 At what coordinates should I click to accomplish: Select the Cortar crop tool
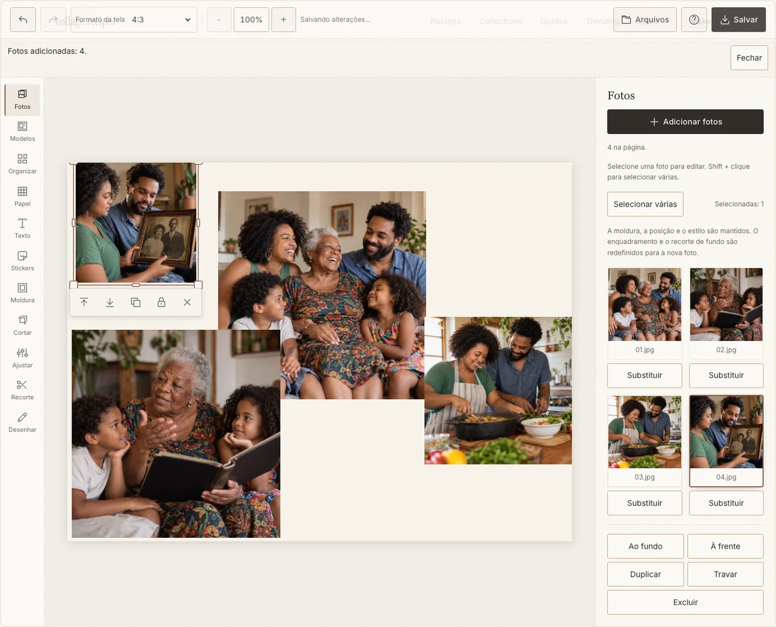(22, 326)
